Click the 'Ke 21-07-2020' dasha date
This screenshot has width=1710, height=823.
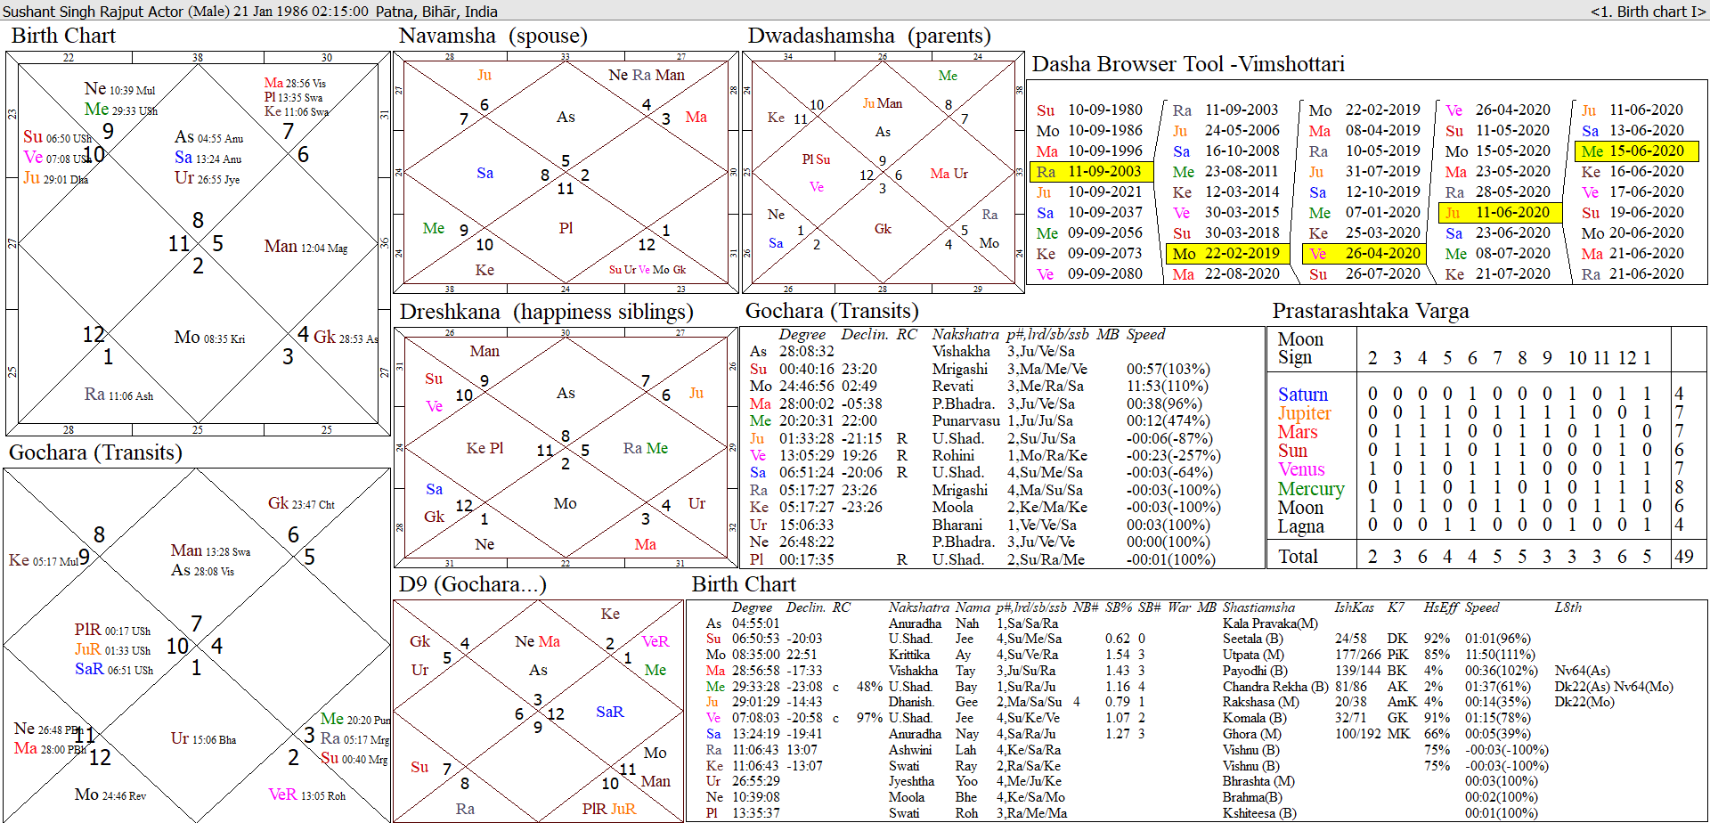tap(1498, 274)
